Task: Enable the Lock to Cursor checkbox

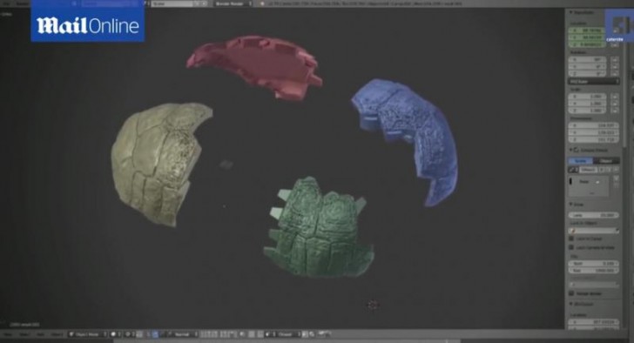Action: coord(571,239)
